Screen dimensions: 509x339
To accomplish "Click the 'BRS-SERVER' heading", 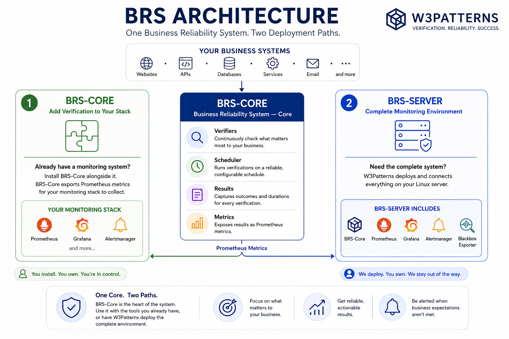I will pos(415,101).
